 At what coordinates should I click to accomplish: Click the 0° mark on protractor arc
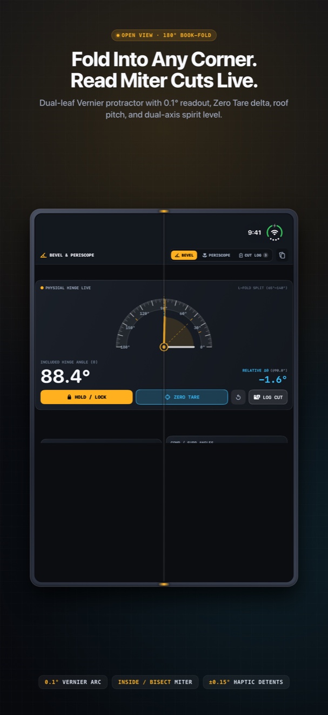click(x=203, y=347)
